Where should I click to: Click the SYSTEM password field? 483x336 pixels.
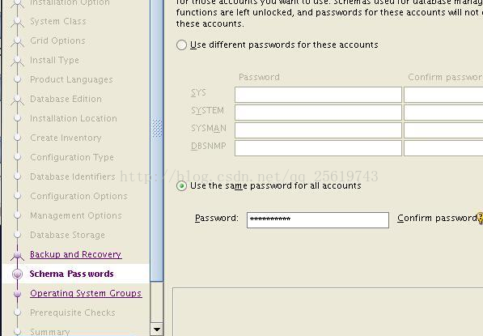318,113
